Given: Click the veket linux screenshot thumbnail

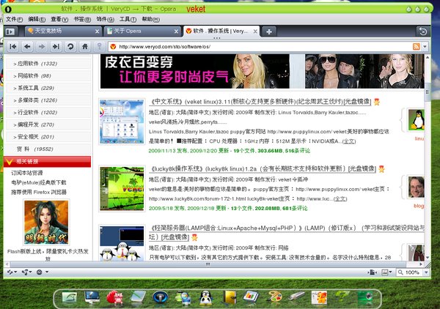Looking at the screenshot, I should 122,122.
